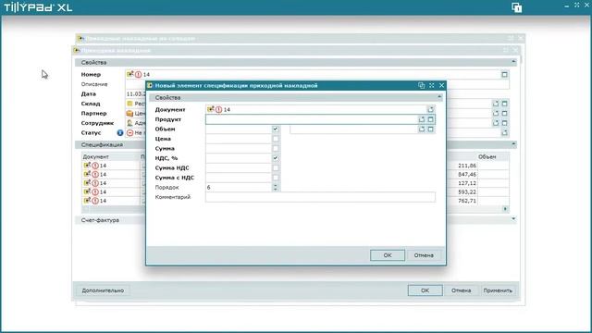592x333 pixels.
Task: Open the windows list icon in the TillyPad header
Action: [516, 7]
